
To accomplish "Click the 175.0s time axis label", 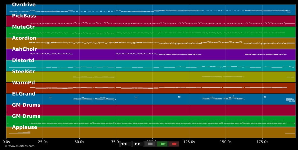I will coord(262,142).
